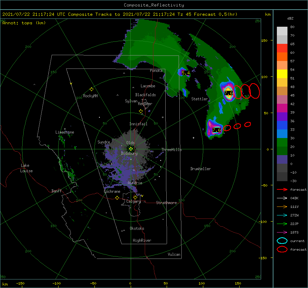Click the white 04DK arrow in legend

point(282,198)
